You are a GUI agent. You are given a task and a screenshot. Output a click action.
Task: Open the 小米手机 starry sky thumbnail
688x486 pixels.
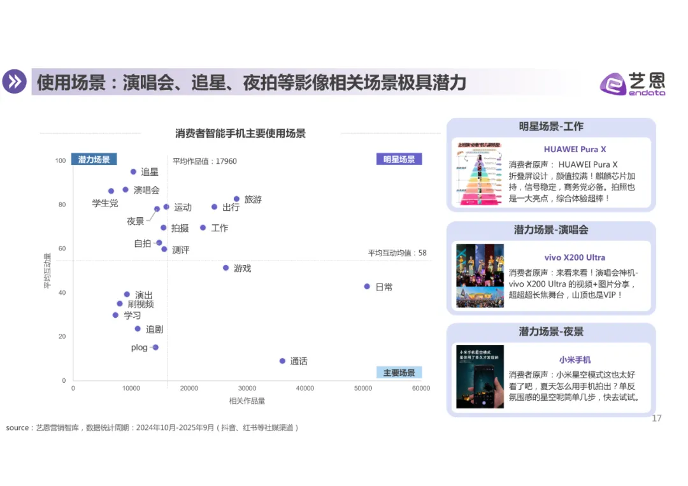click(x=480, y=377)
